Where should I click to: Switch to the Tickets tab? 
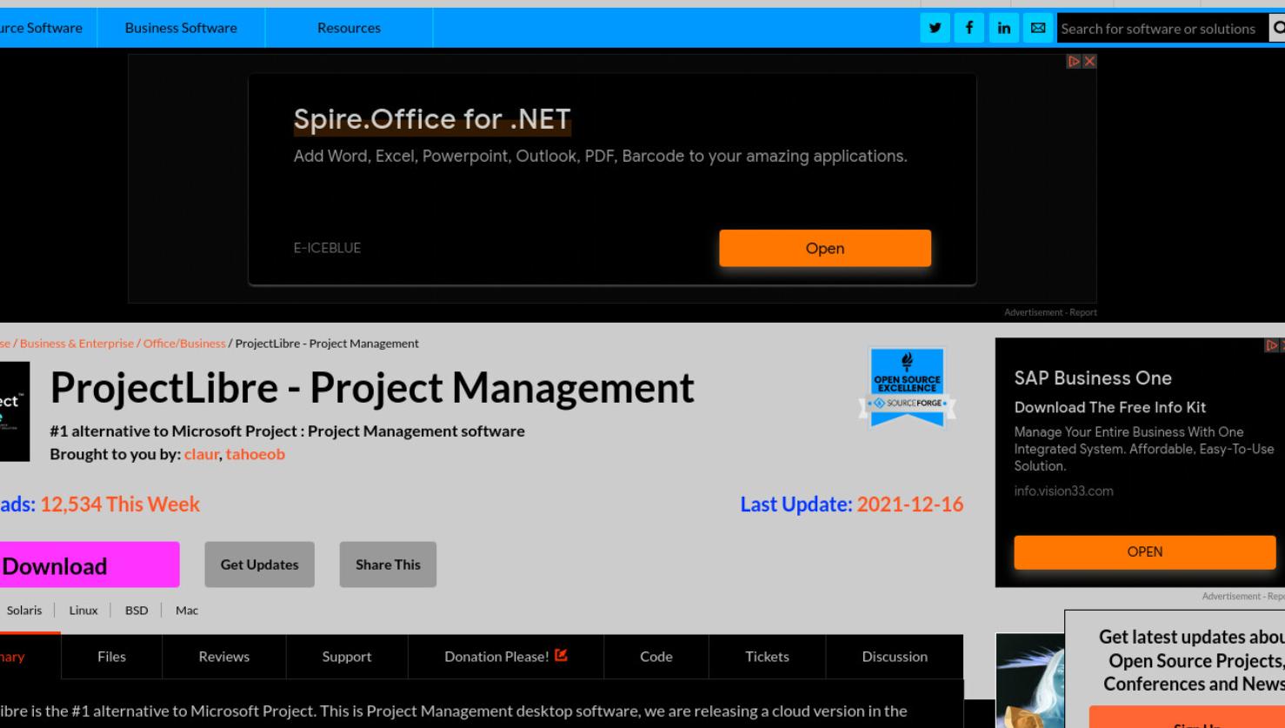(767, 657)
